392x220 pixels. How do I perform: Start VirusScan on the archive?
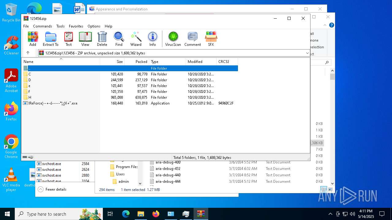coord(173,39)
